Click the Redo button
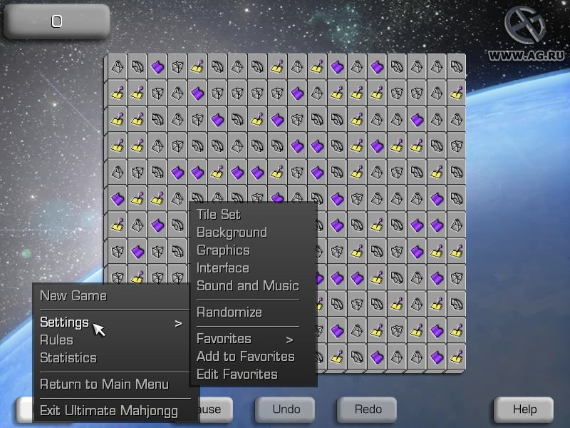570x428 pixels. click(x=368, y=409)
